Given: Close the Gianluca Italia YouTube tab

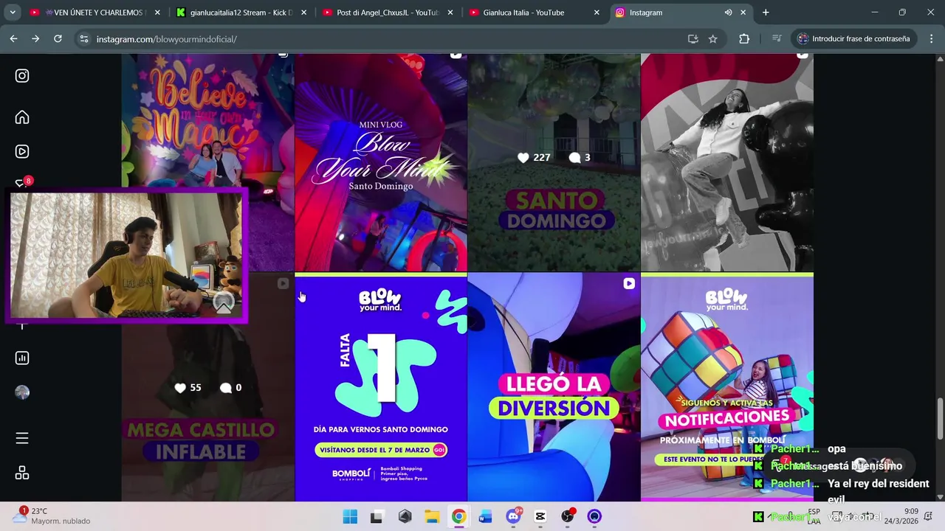Looking at the screenshot, I should [x=596, y=13].
